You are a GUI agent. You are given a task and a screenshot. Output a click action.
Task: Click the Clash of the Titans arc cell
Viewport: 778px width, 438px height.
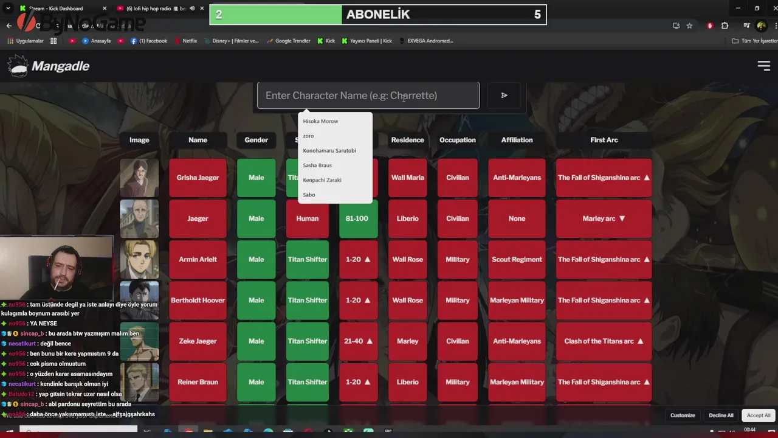(x=604, y=341)
